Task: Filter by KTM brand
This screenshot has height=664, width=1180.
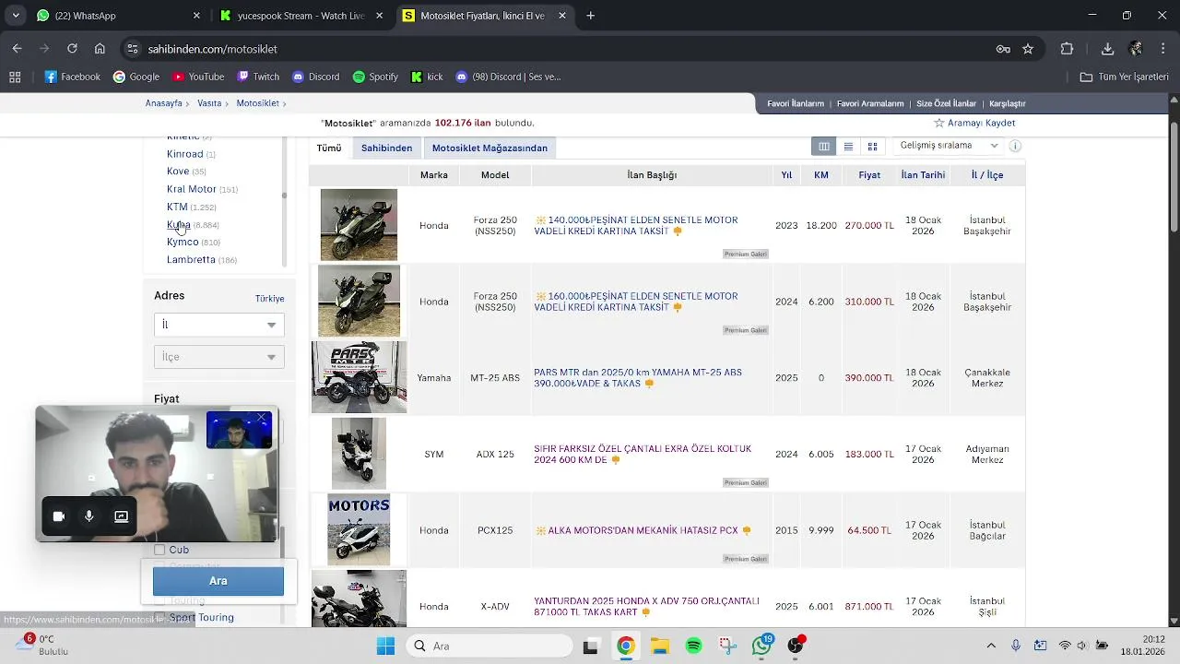Action: [x=177, y=207]
